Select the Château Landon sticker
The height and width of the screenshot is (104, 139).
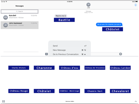[120, 68]
